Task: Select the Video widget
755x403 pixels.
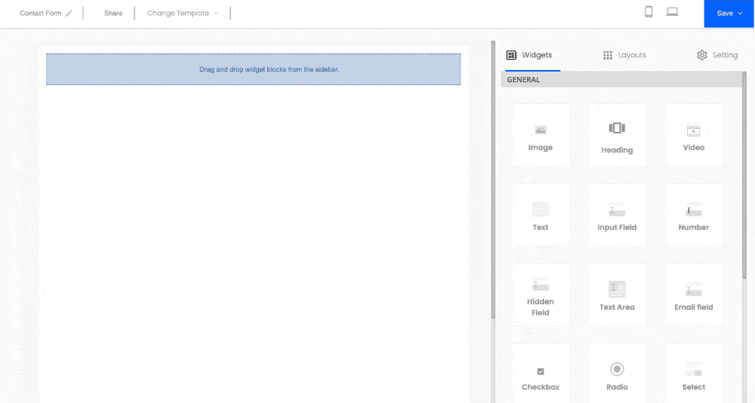Action: pos(693,135)
